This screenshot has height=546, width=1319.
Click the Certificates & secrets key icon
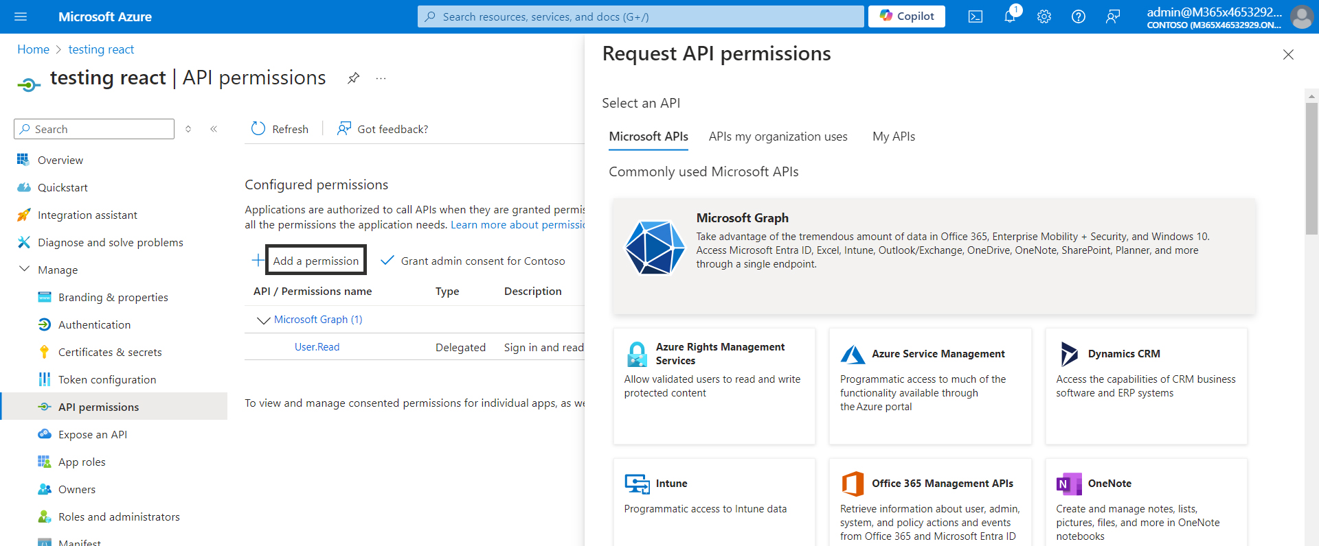(45, 352)
